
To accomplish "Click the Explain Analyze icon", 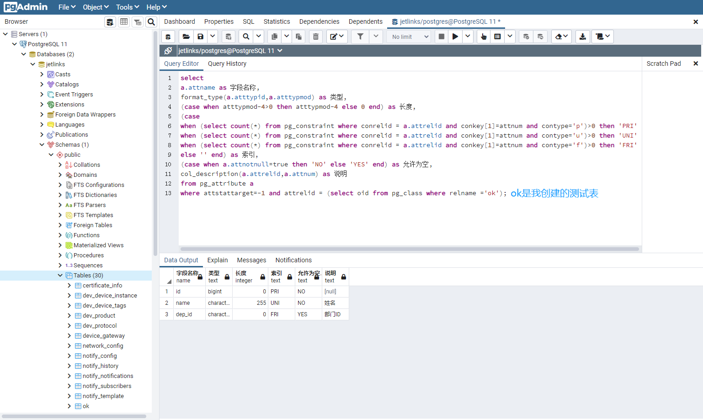I will pyautogui.click(x=498, y=37).
